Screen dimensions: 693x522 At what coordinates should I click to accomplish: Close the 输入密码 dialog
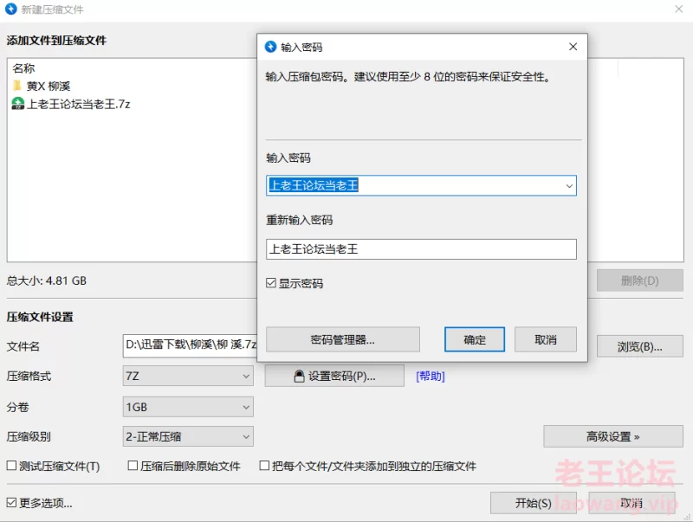[x=573, y=47]
